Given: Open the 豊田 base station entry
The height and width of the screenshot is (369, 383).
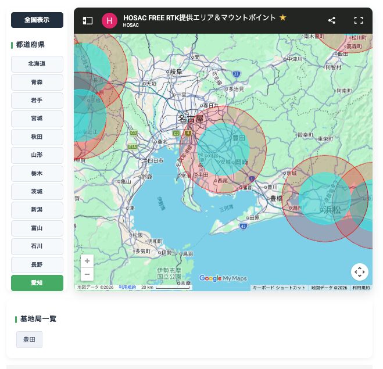Looking at the screenshot, I should pos(29,339).
